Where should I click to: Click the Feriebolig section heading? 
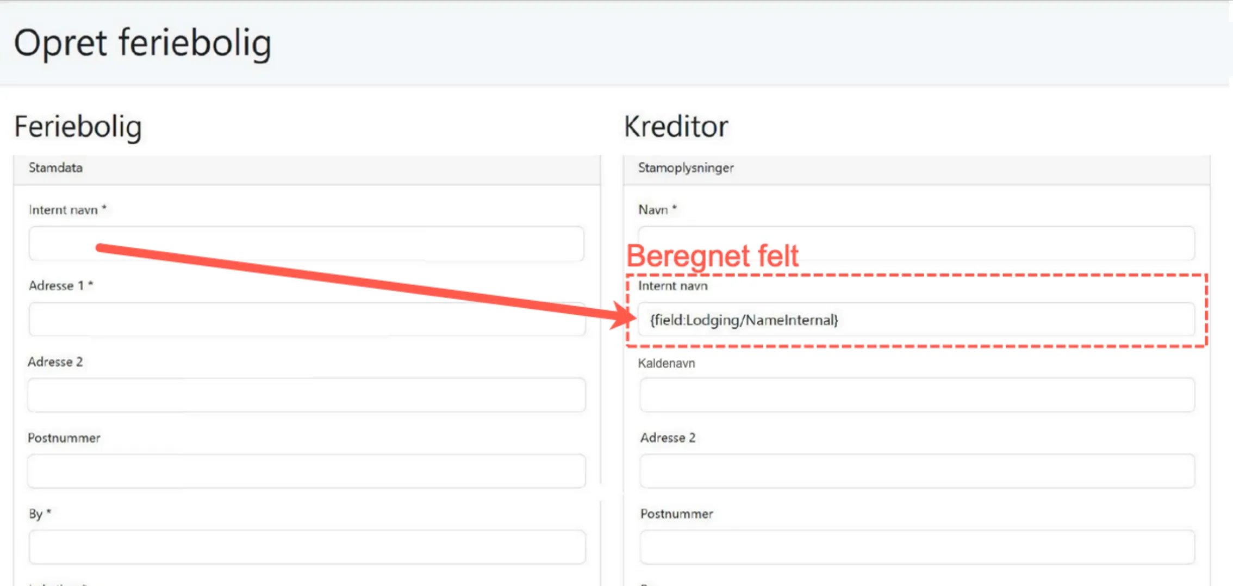click(x=78, y=127)
